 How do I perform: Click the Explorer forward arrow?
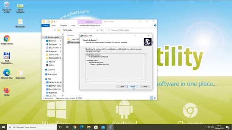[x=49, y=30]
